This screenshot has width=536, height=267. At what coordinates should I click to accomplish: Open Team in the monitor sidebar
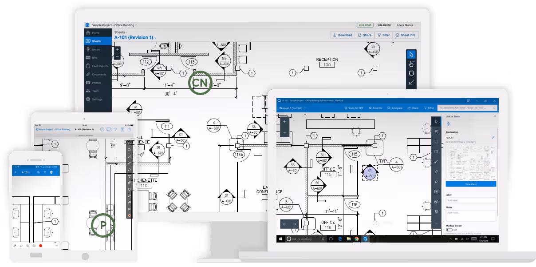point(98,91)
